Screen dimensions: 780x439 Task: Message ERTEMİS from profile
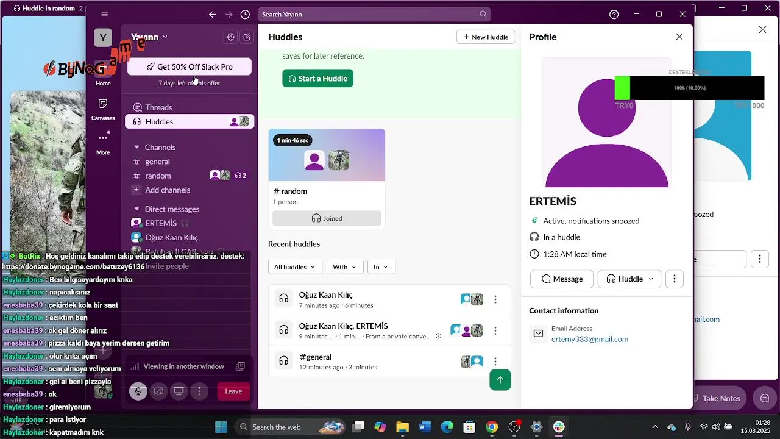tap(562, 279)
